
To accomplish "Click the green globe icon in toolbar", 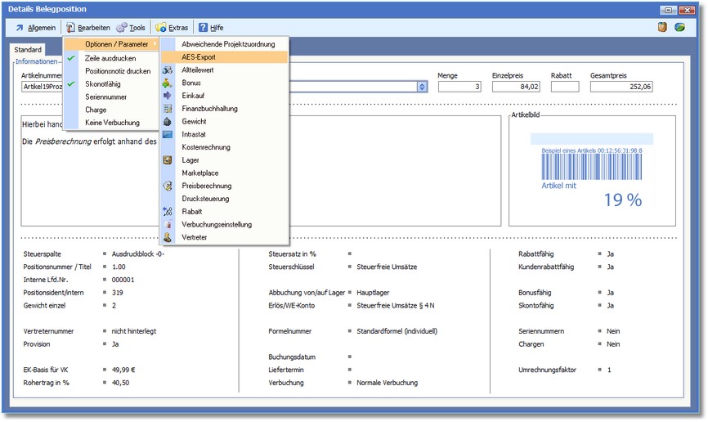I will [679, 28].
